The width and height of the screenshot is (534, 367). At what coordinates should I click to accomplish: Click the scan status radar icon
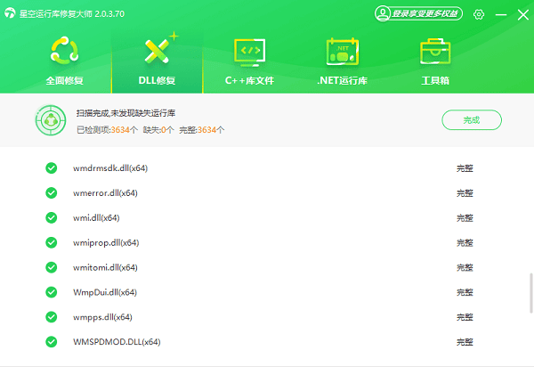tap(51, 120)
